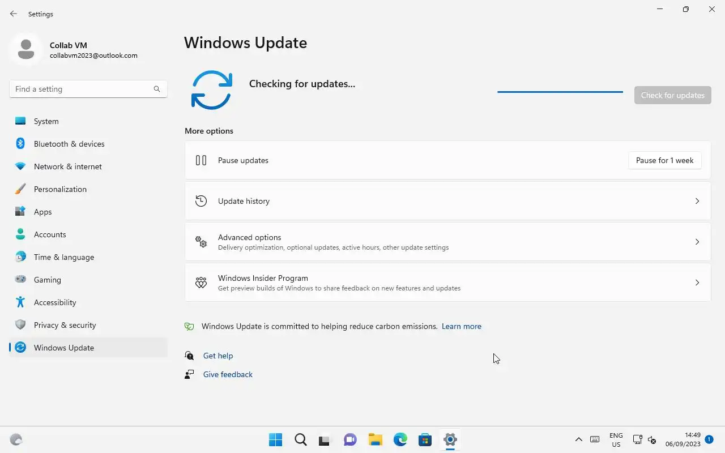Screen dimensions: 725x453
Task: Click the large checking-for-updates sync icon
Action: coord(212,90)
